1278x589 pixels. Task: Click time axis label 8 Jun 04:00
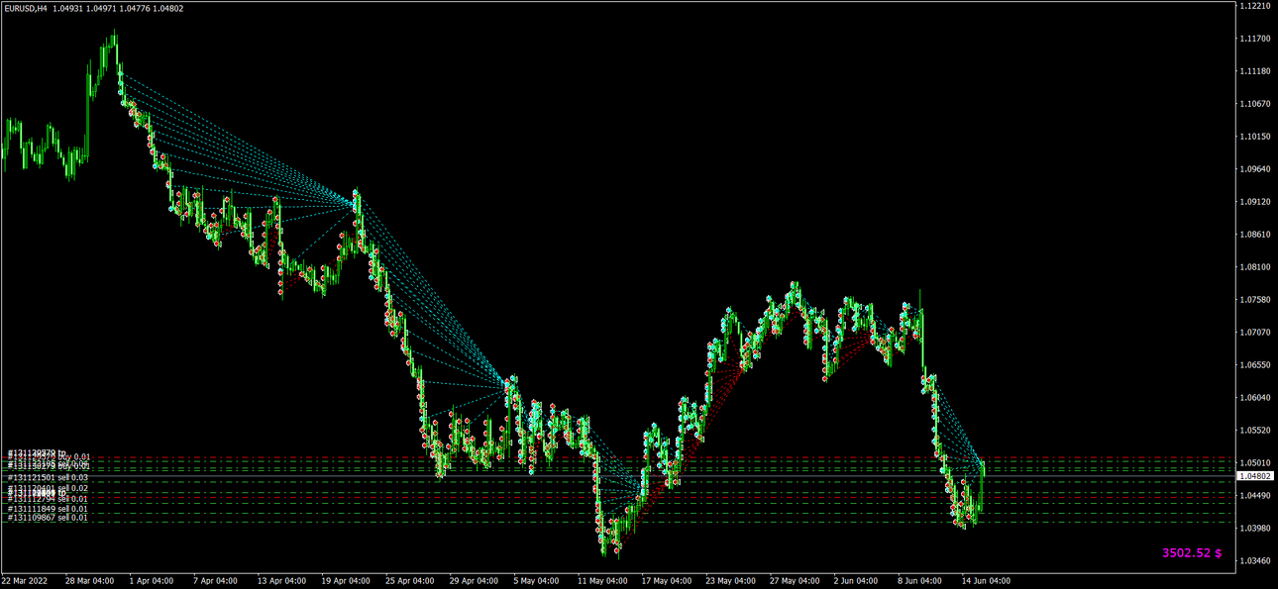pos(921,581)
